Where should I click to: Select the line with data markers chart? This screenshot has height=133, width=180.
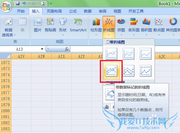click(111, 71)
